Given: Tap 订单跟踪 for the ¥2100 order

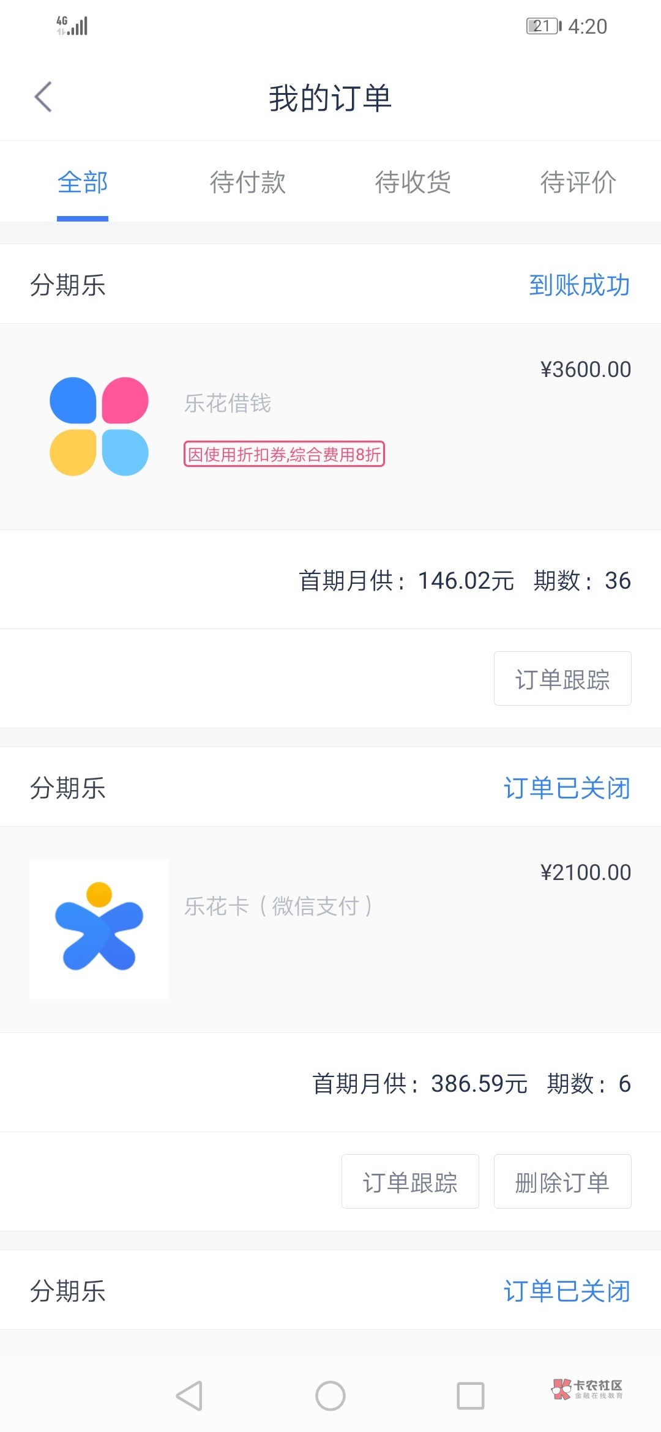Looking at the screenshot, I should 410,1182.
